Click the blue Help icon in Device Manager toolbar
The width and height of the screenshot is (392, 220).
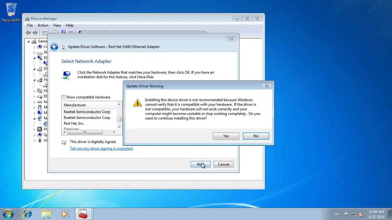point(64,32)
